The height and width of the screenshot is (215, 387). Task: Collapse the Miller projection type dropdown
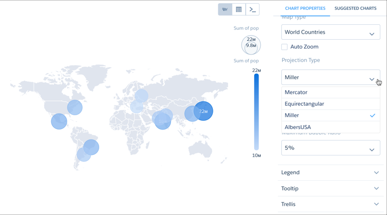pos(330,77)
